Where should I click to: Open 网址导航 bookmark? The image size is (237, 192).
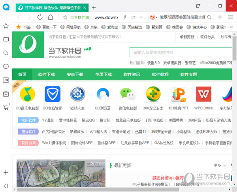(x=70, y=27)
